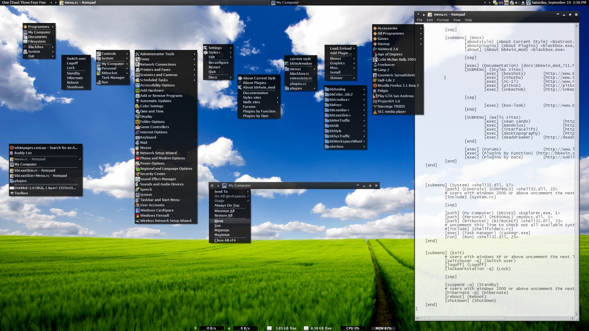589x331 pixels.
Task: Click Shutdown in Exit menu
Action: 75,87
